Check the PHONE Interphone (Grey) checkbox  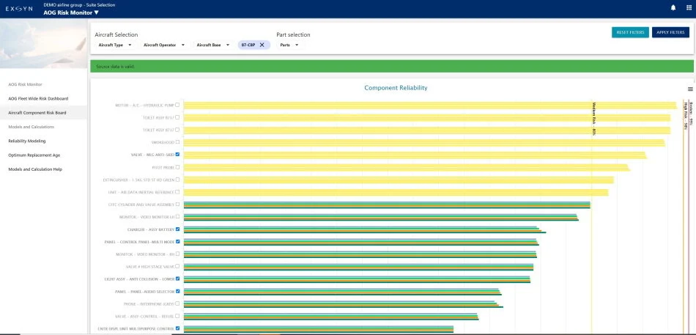(177, 303)
